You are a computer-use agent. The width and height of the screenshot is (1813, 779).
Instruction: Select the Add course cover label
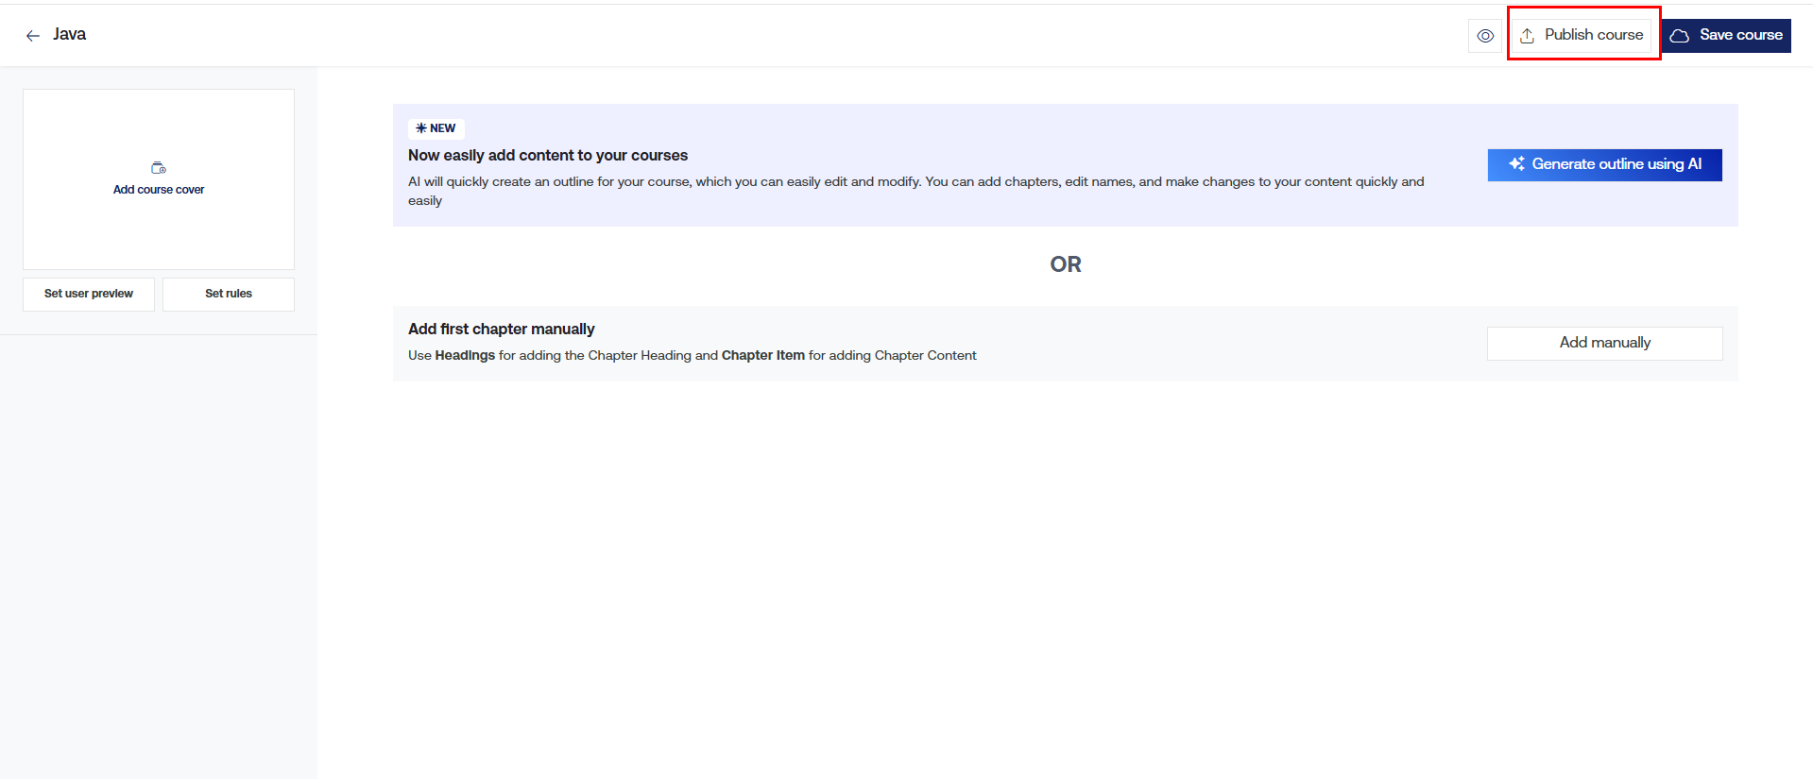pos(159,190)
